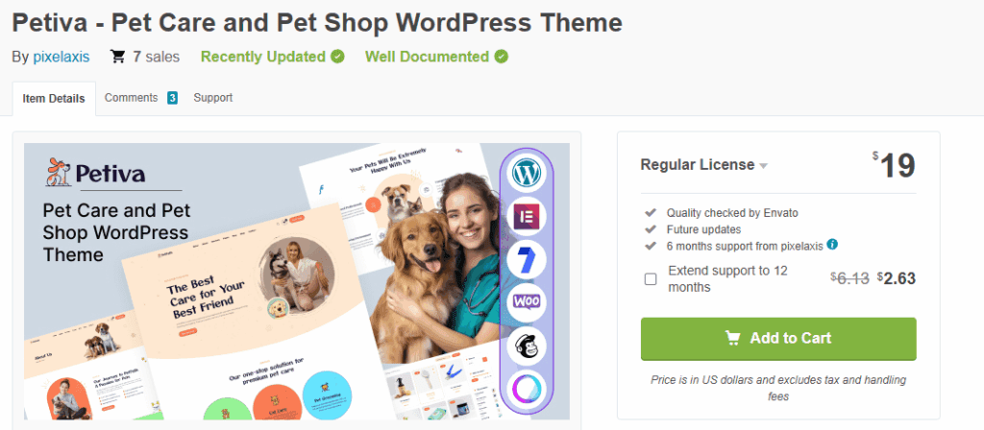The width and height of the screenshot is (984, 430).
Task: Click the Petiva dog logo in preview
Action: [59, 173]
